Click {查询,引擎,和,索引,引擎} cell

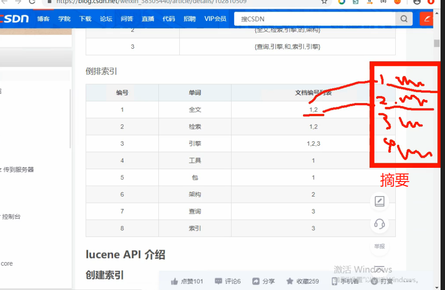click(x=287, y=47)
